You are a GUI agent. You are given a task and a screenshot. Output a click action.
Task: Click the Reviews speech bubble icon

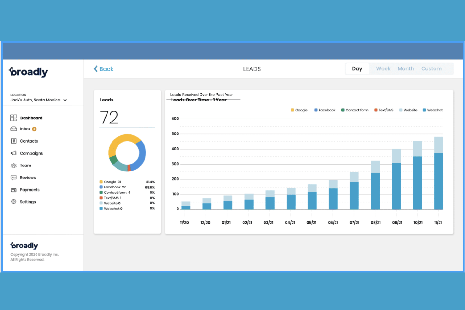(14, 177)
